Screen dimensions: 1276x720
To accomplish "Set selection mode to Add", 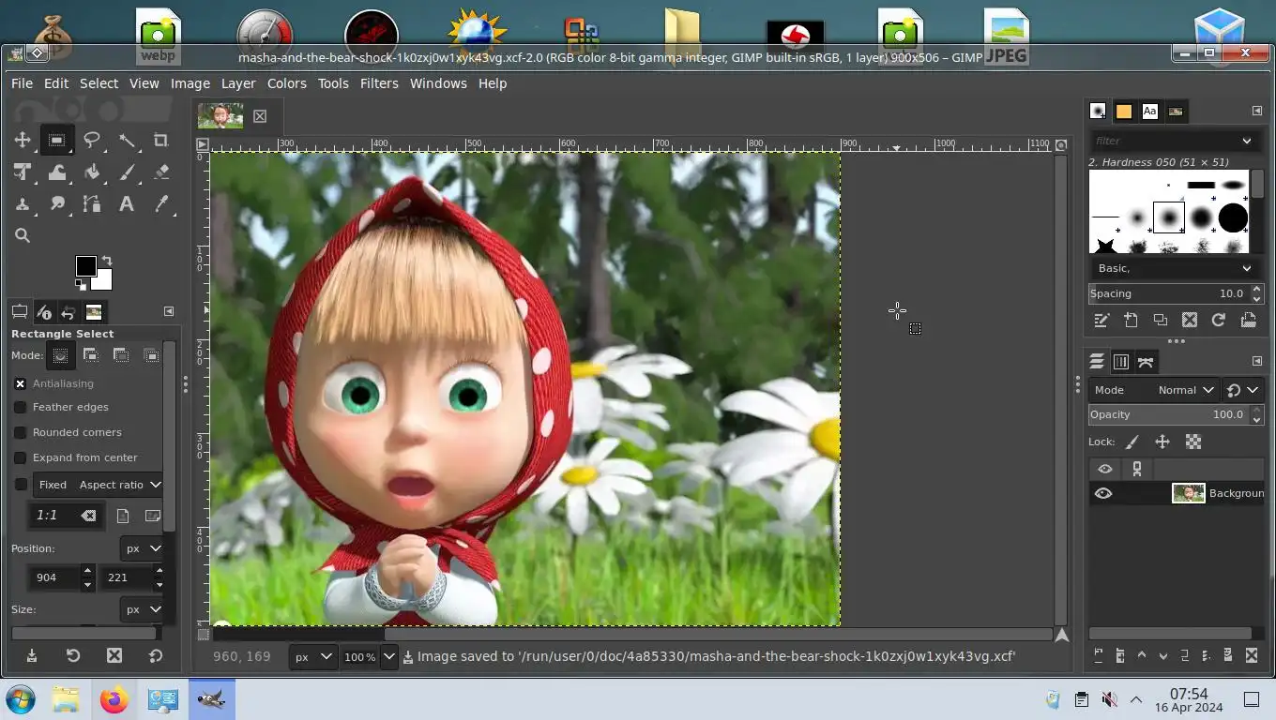I will click(x=90, y=355).
